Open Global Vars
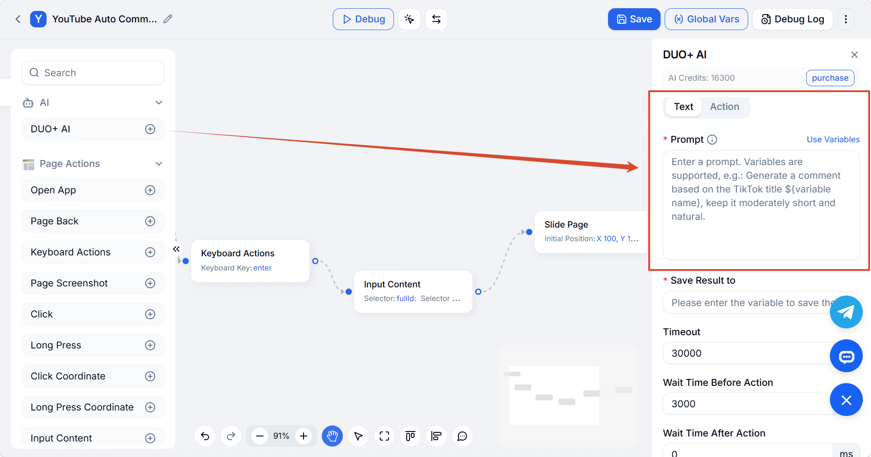 (706, 19)
